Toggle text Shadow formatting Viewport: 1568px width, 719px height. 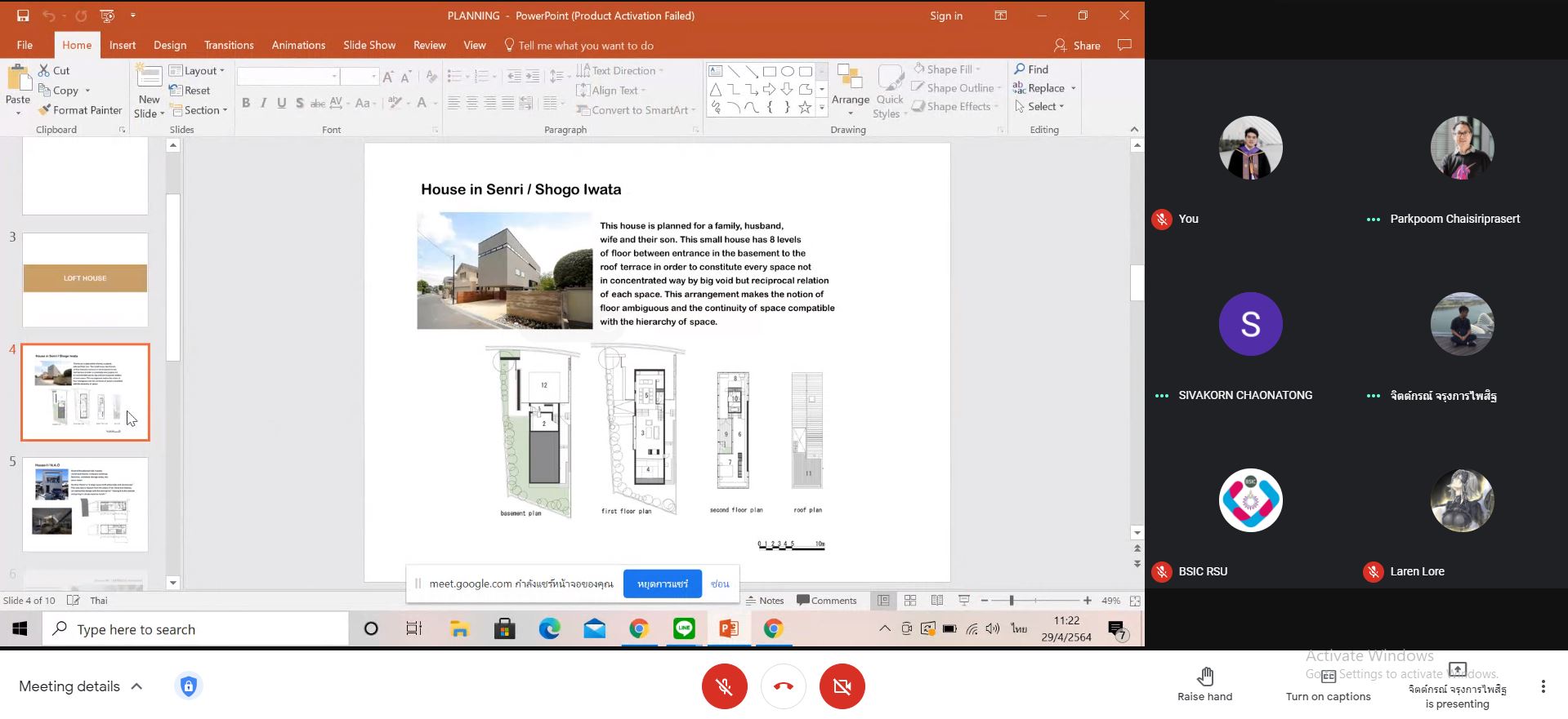point(300,103)
